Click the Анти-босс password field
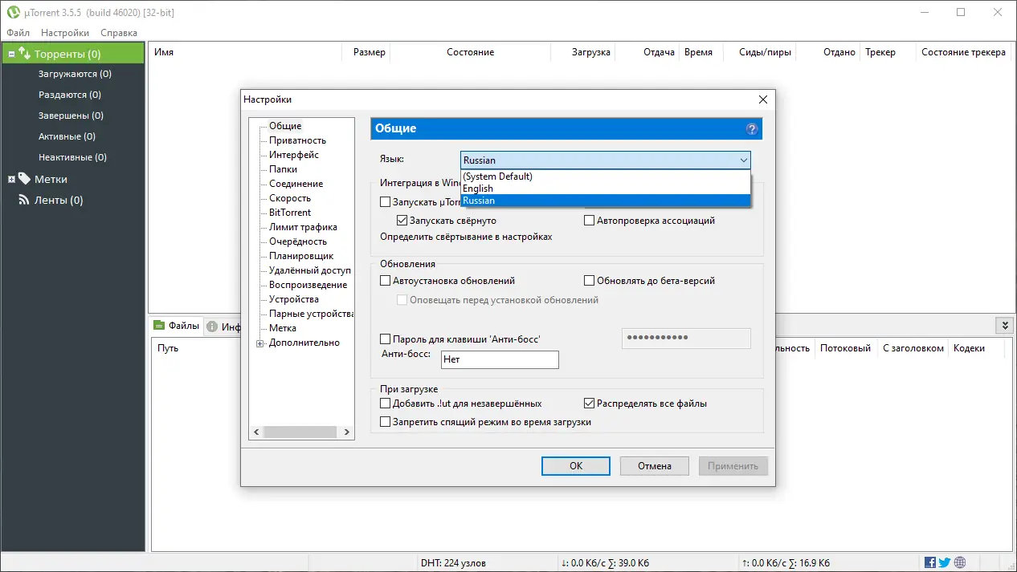 point(686,338)
